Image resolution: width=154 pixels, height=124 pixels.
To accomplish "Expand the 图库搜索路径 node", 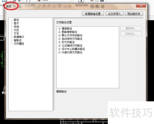I will click(59, 32).
